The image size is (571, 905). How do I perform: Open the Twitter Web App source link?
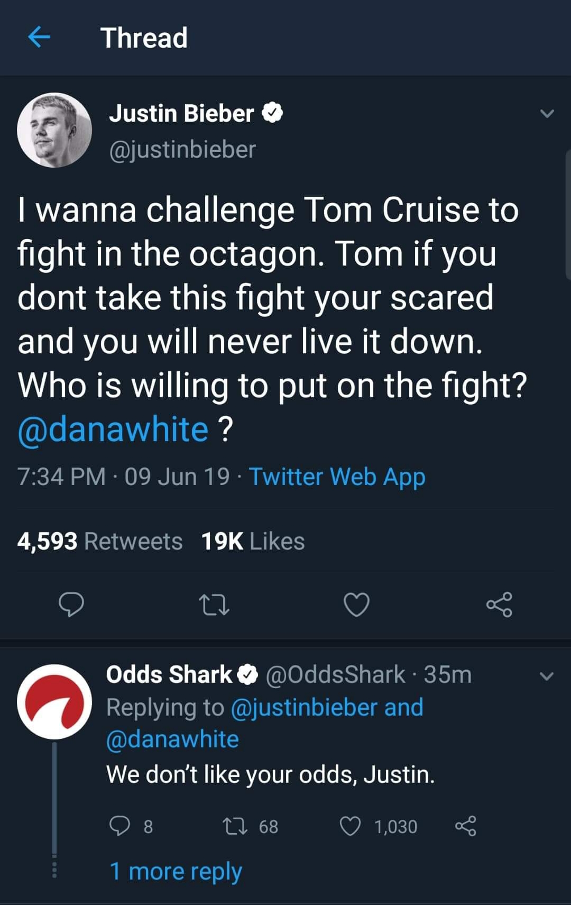click(337, 477)
